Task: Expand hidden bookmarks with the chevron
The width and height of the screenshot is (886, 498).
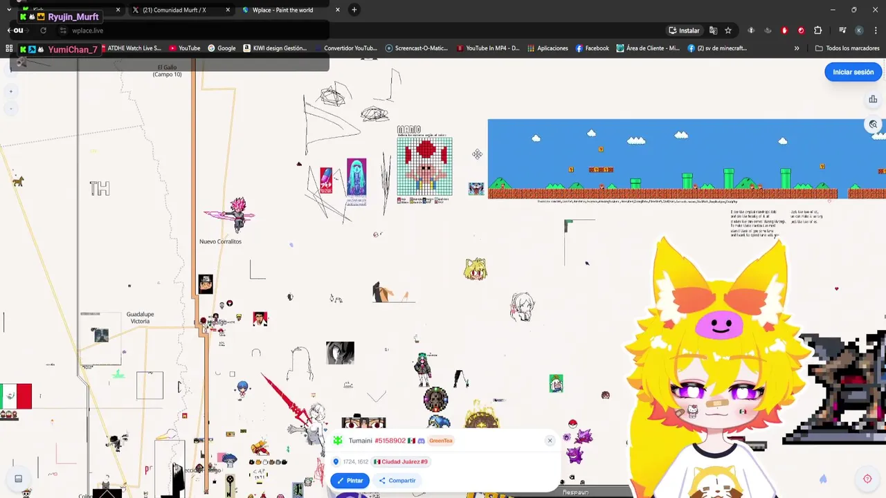Action: pyautogui.click(x=797, y=48)
